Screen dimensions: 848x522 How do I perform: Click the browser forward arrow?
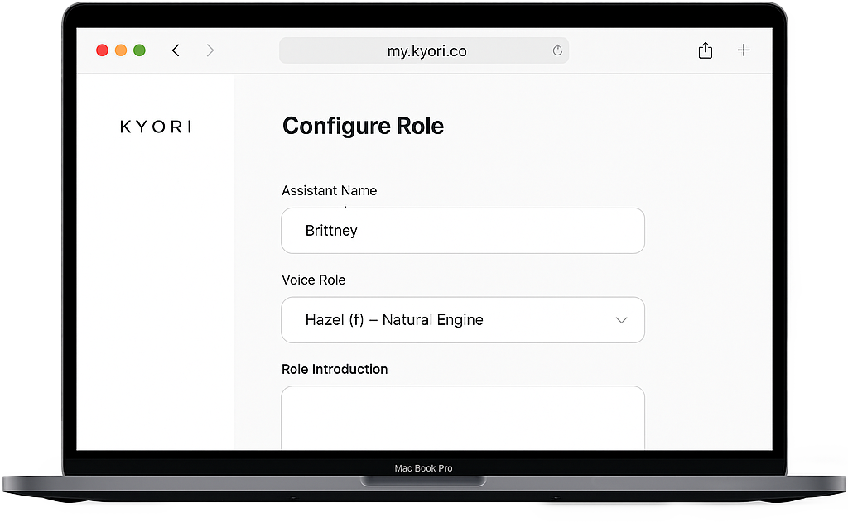pos(210,50)
